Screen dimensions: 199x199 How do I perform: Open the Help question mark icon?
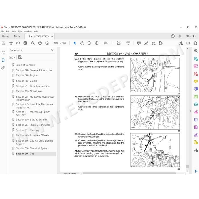click(173, 36)
